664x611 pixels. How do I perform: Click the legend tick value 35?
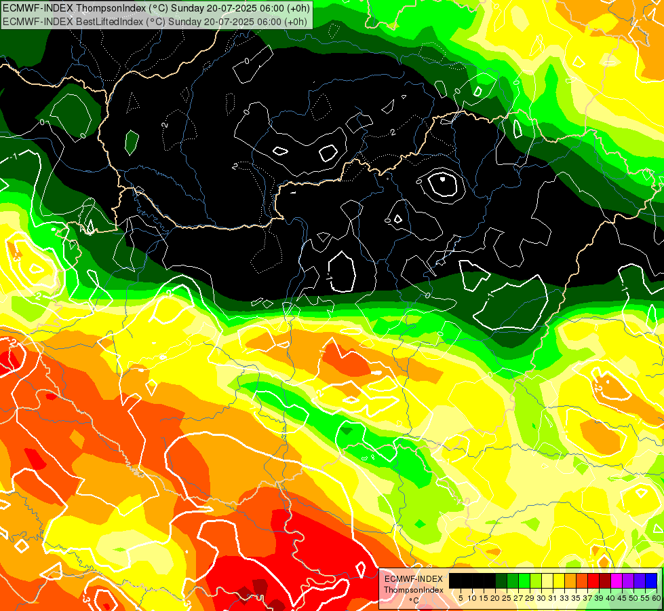point(576,598)
